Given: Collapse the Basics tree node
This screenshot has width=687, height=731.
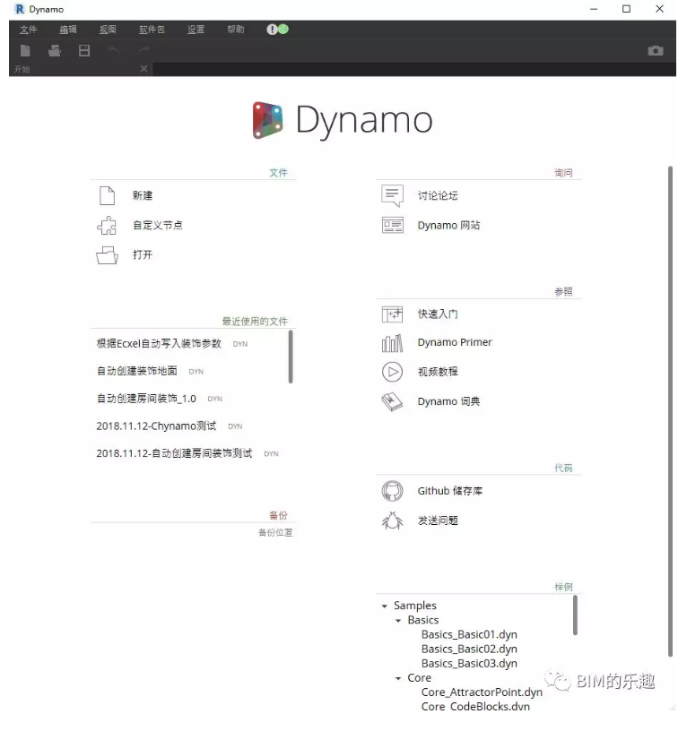Looking at the screenshot, I should (398, 621).
